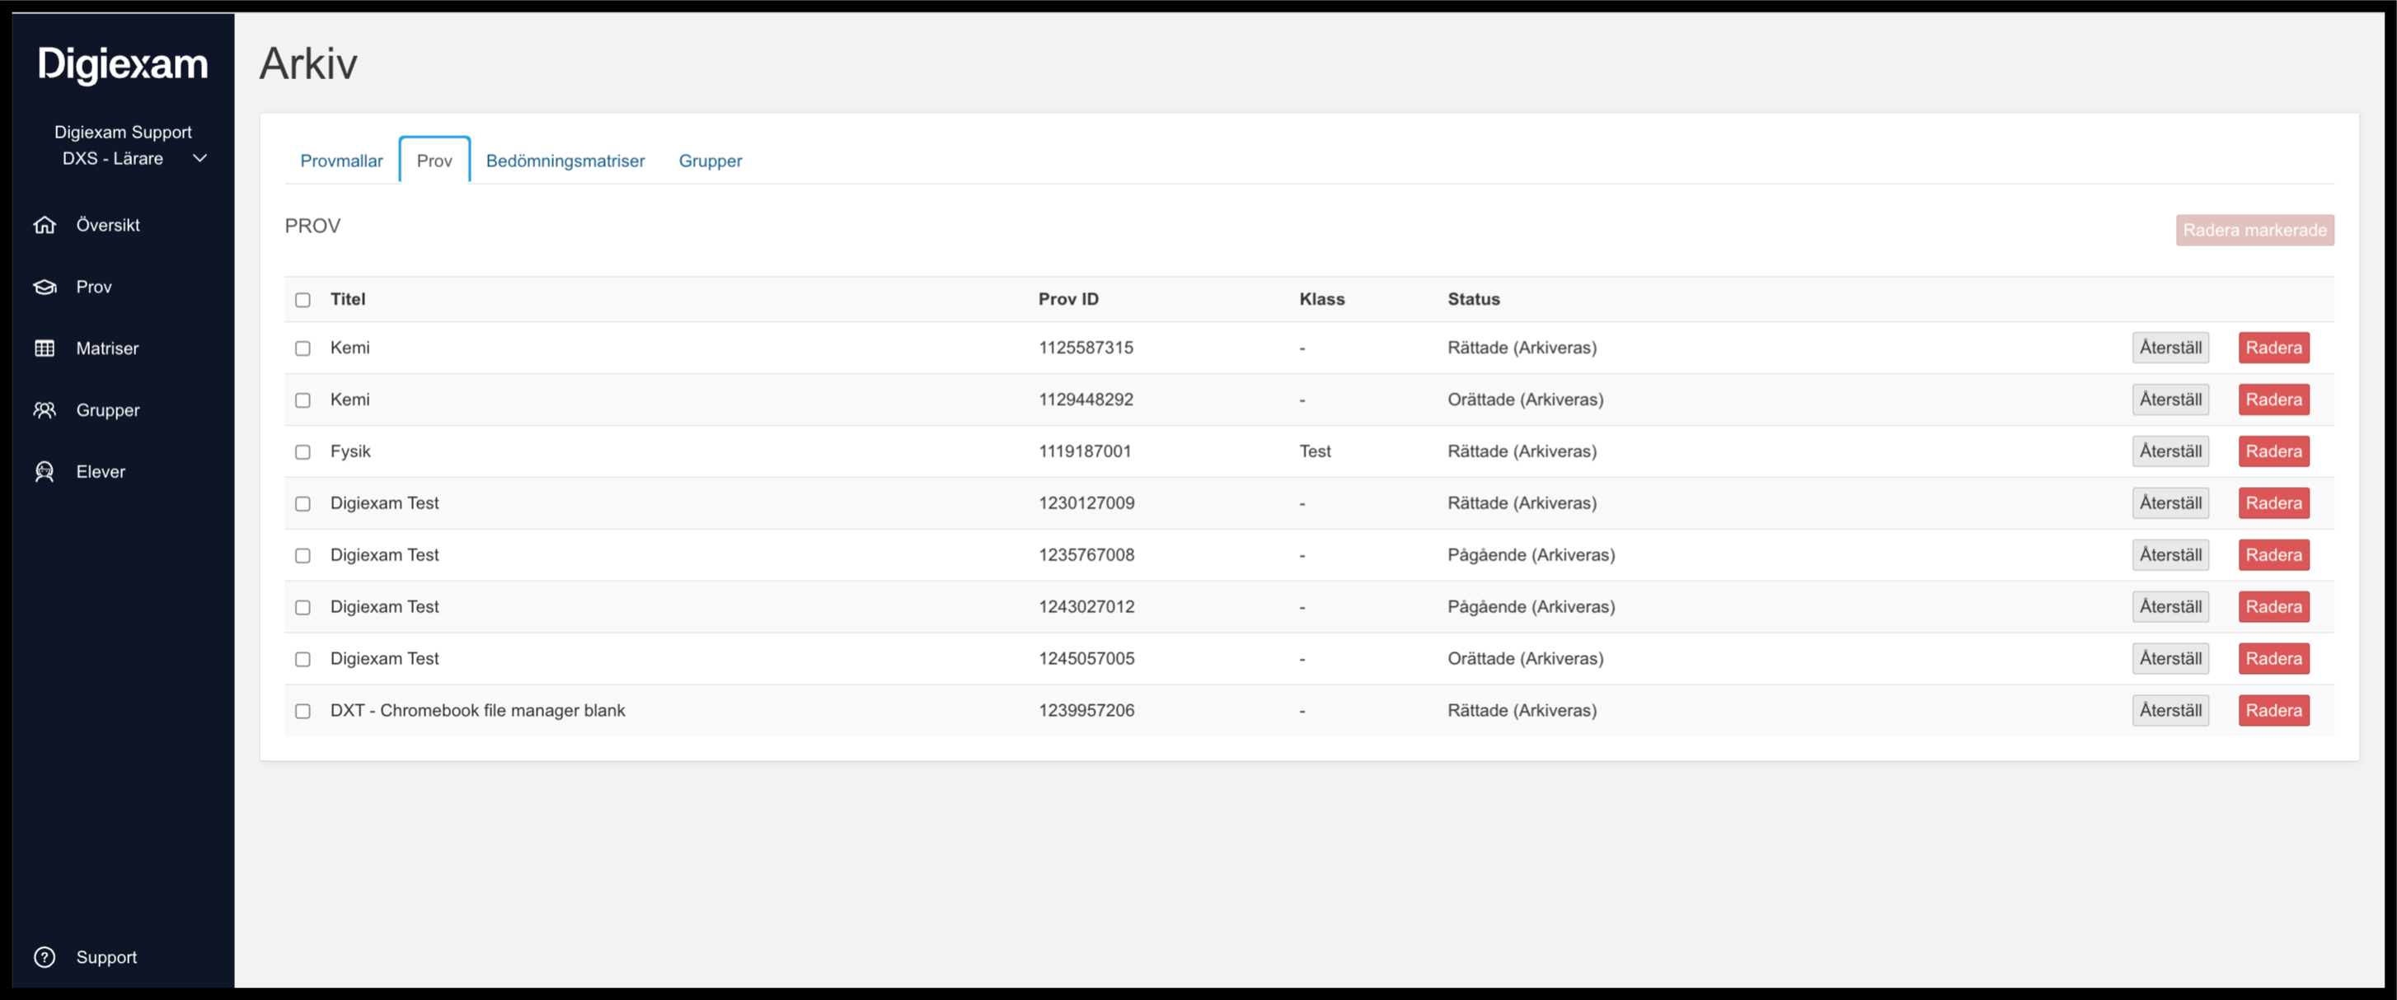Click the Fysik title text
Viewport: 2397px width, 1000px height.
[x=349, y=451]
